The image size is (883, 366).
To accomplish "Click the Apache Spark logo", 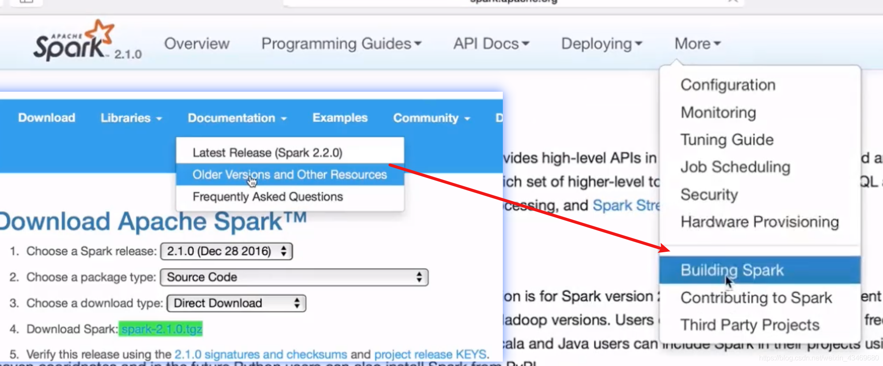I will [74, 41].
